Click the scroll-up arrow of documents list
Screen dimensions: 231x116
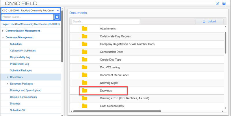226,27
